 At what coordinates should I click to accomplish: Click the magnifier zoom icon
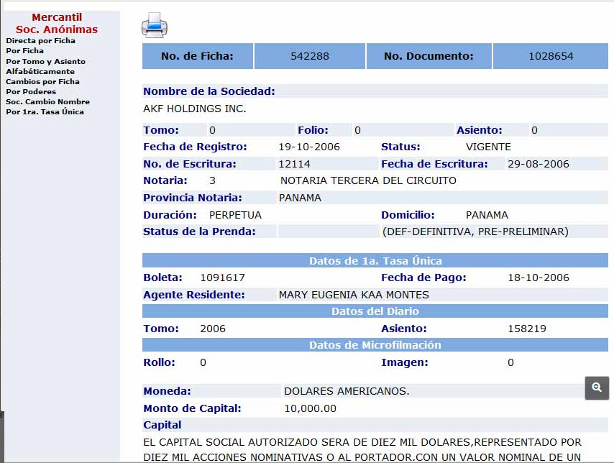(597, 388)
